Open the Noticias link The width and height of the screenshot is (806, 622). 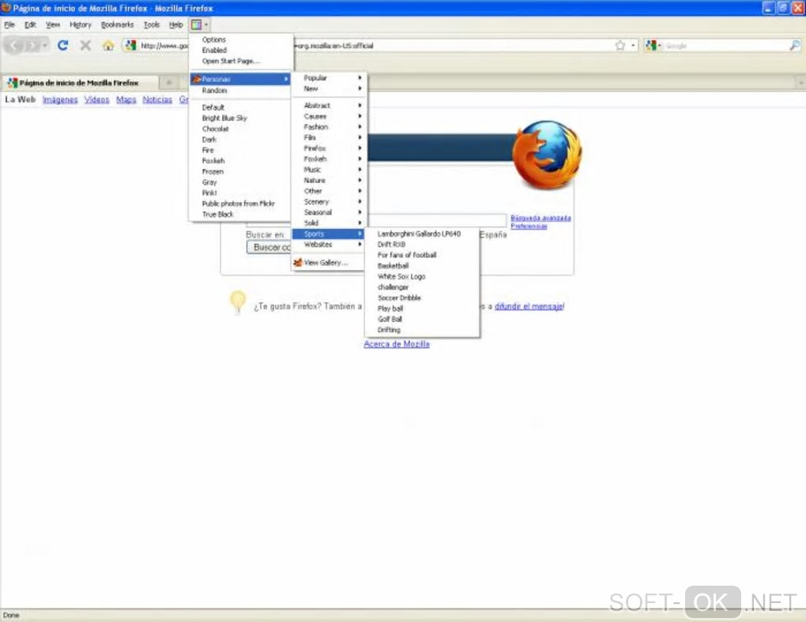pyautogui.click(x=157, y=99)
